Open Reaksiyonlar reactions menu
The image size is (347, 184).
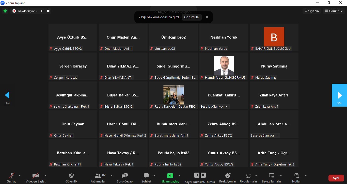click(228, 176)
